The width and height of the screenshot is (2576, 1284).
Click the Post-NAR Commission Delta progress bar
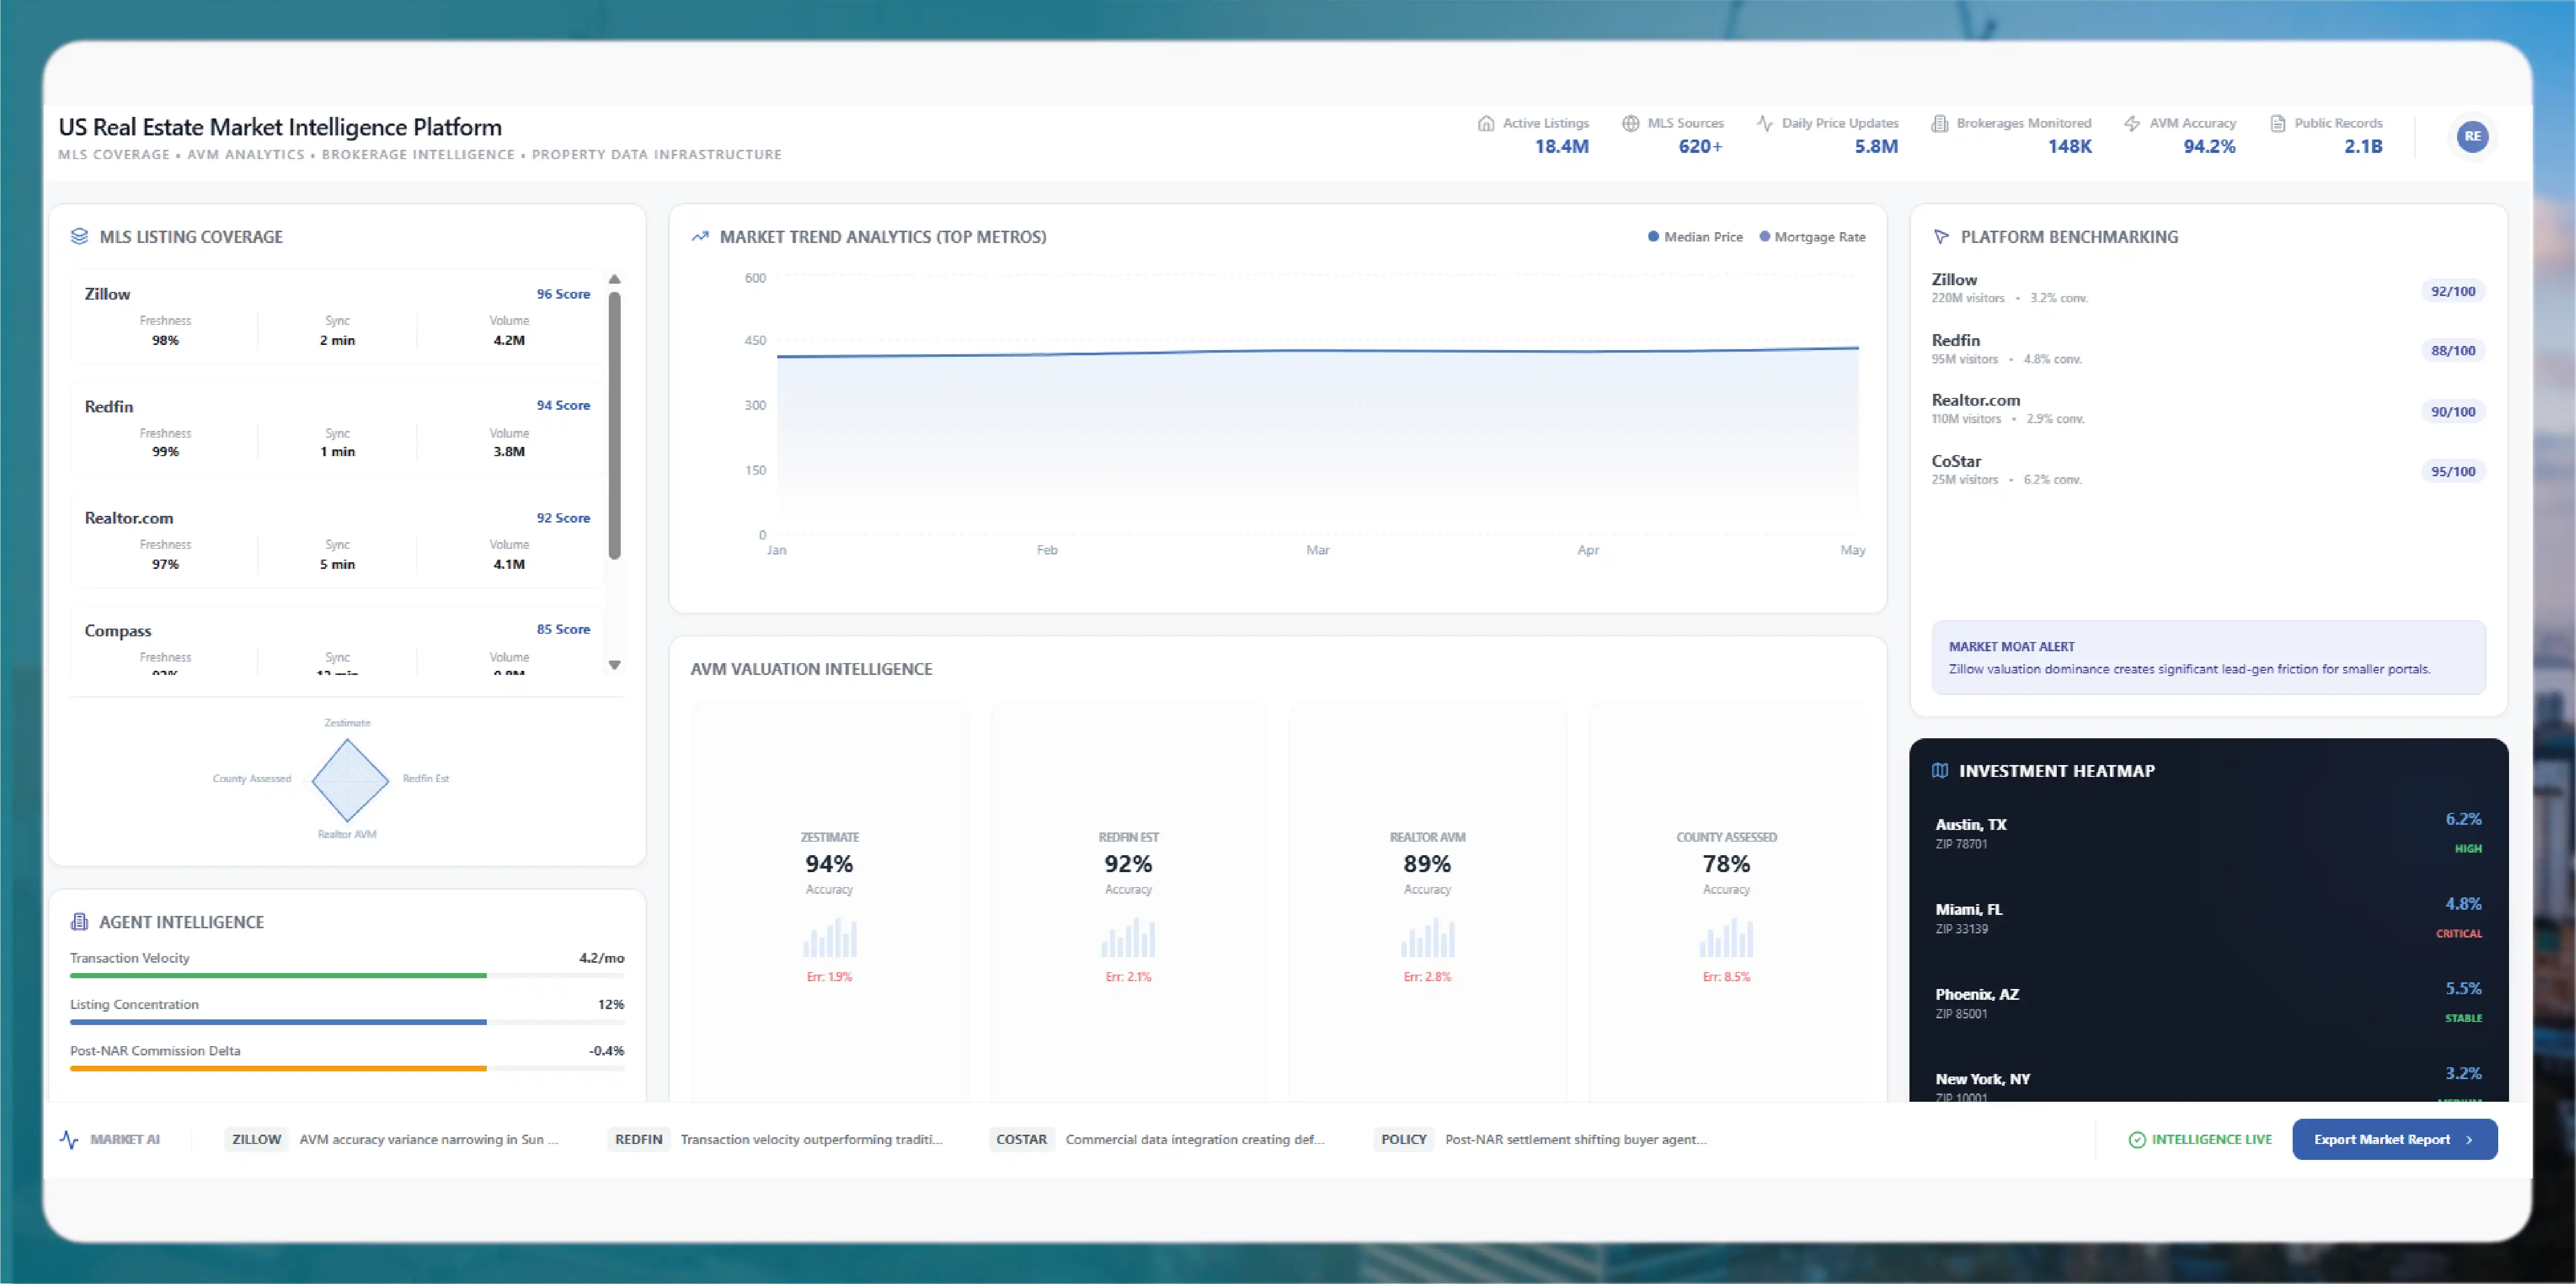click(347, 1068)
